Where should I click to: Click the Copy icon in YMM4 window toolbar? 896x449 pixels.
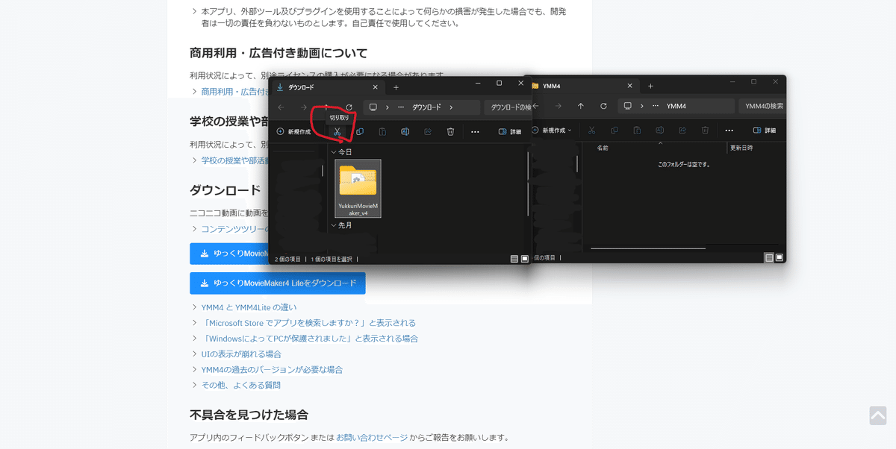tap(615, 130)
